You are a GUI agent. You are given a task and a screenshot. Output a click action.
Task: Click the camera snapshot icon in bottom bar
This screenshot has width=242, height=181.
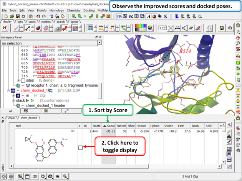pyautogui.click(x=50, y=176)
